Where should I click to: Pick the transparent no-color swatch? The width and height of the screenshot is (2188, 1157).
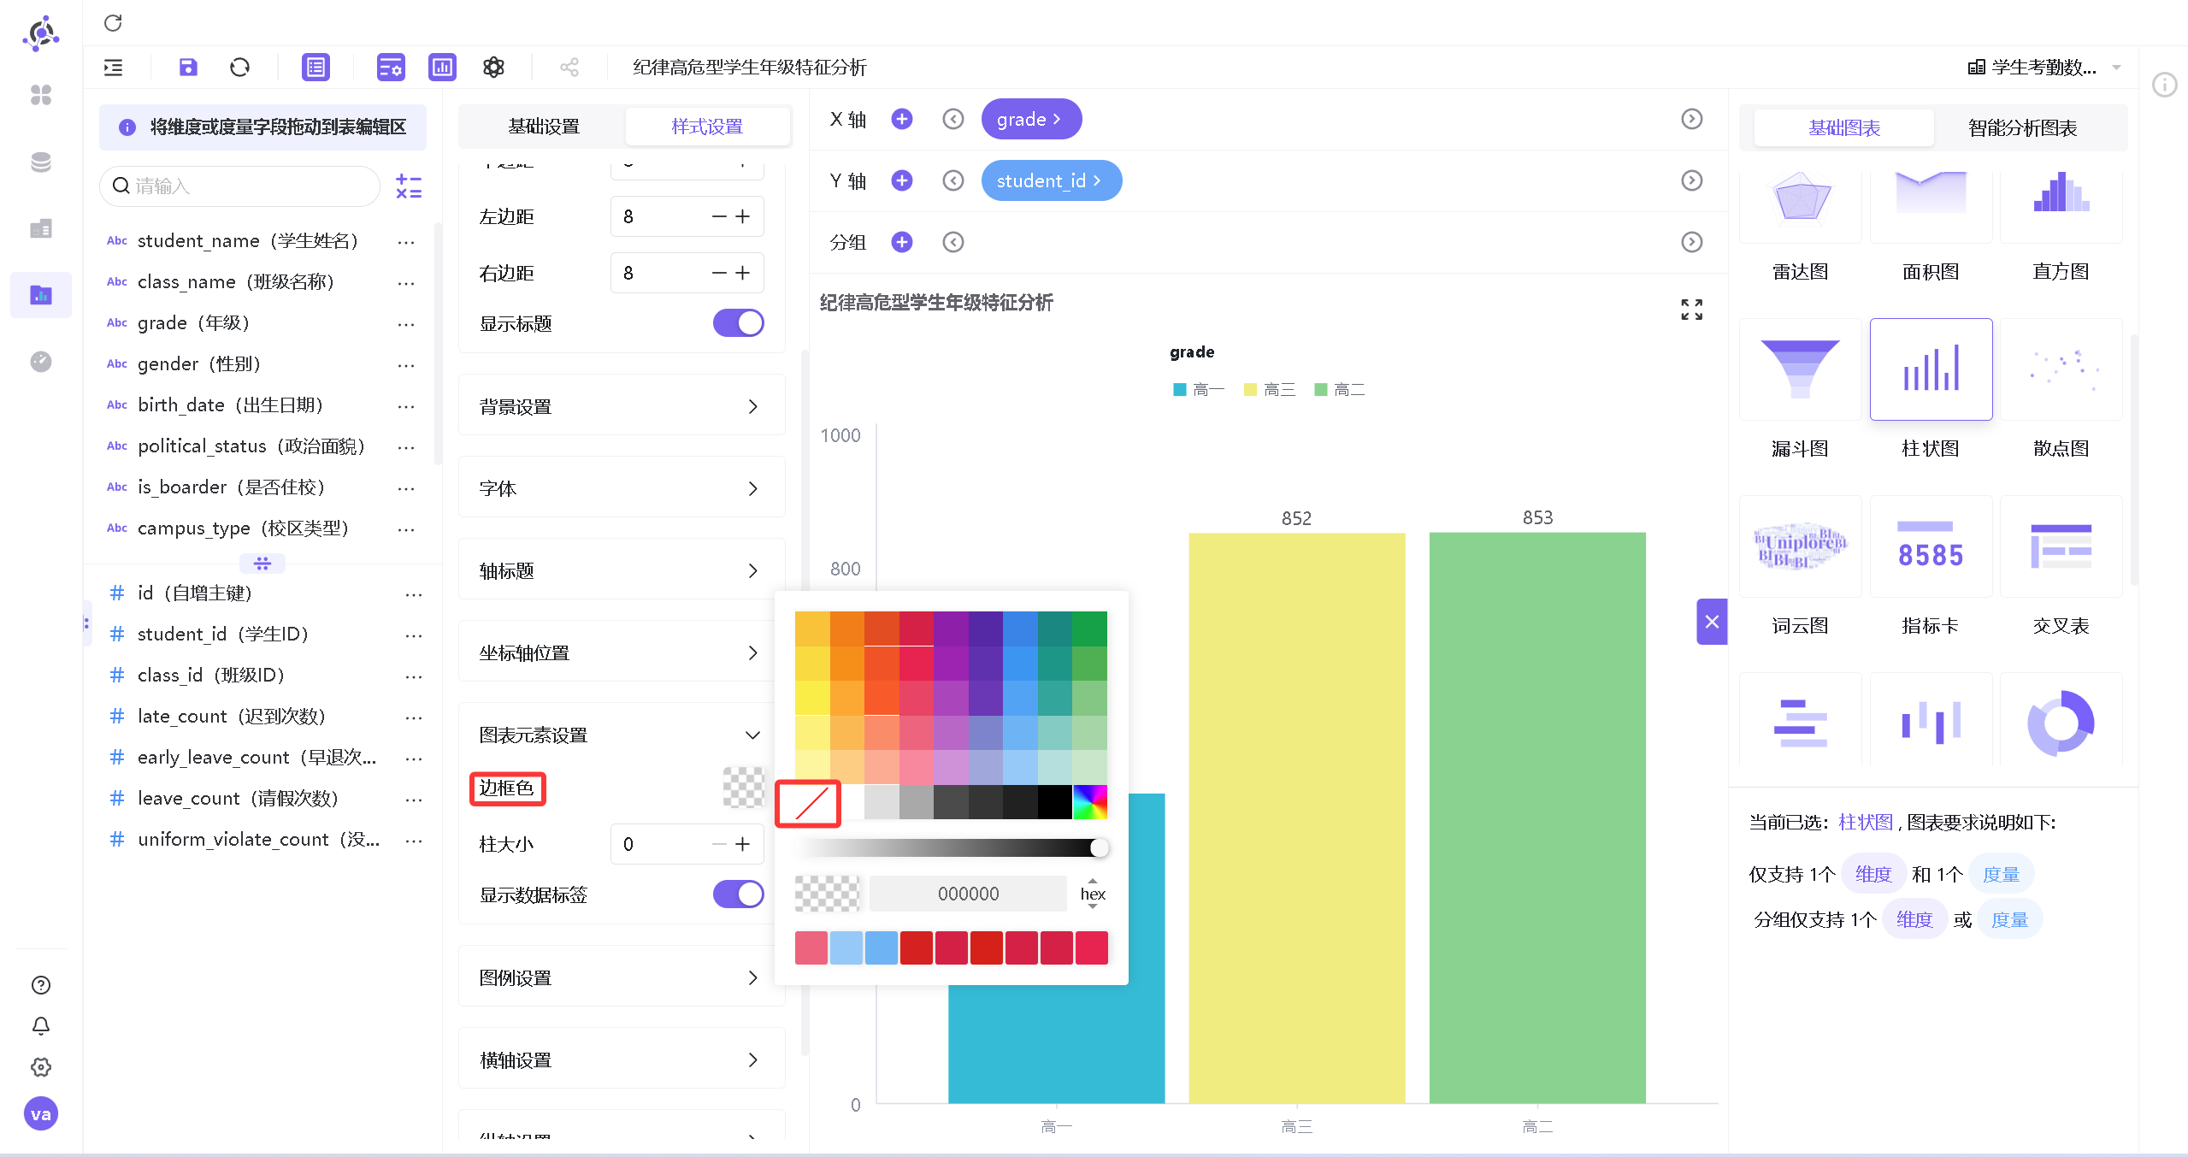point(811,803)
